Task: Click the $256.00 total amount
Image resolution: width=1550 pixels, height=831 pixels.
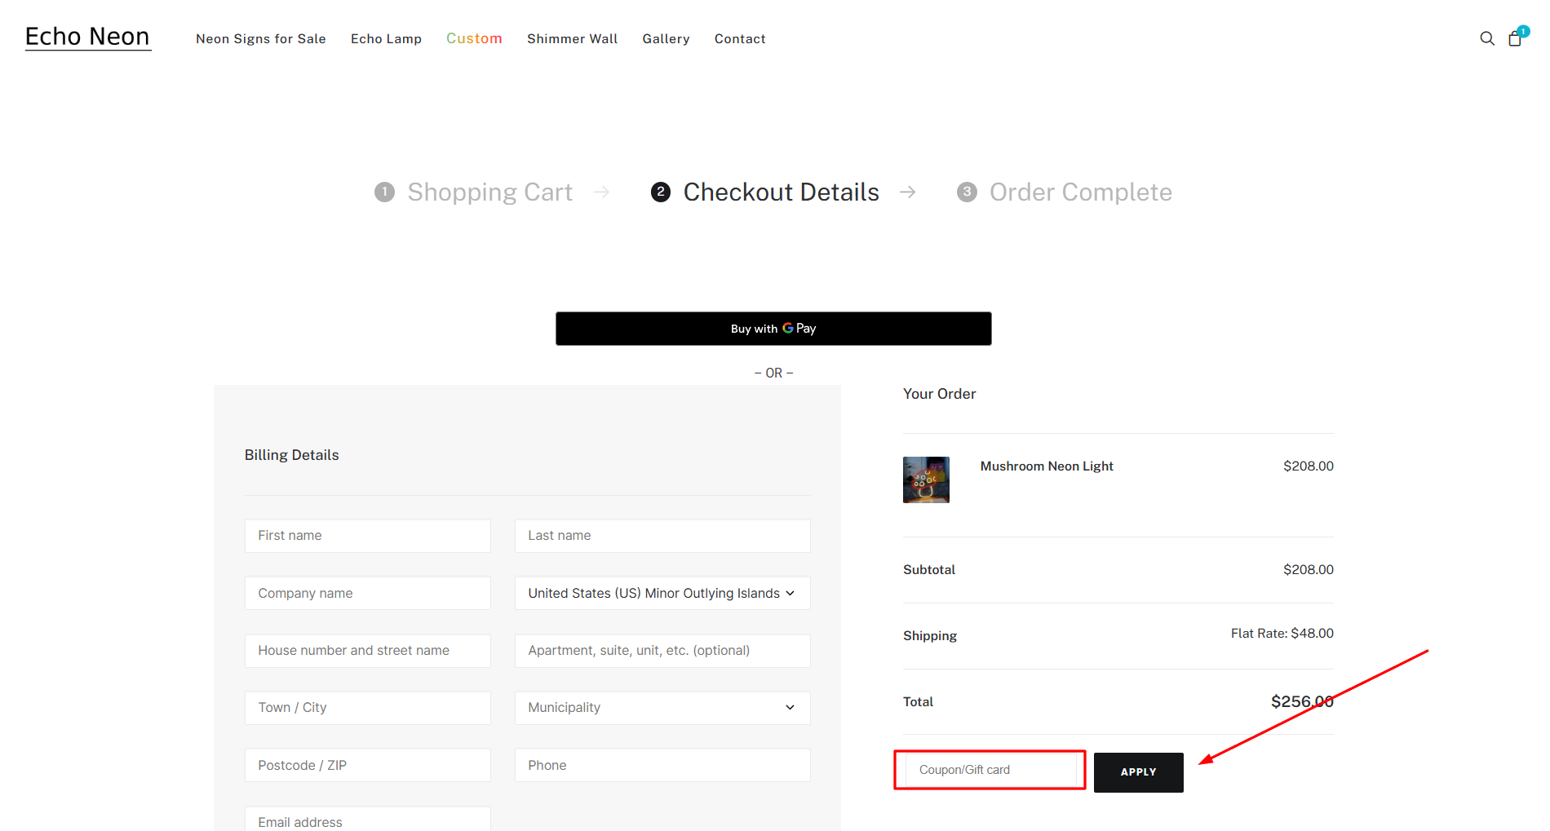Action: 1302,701
